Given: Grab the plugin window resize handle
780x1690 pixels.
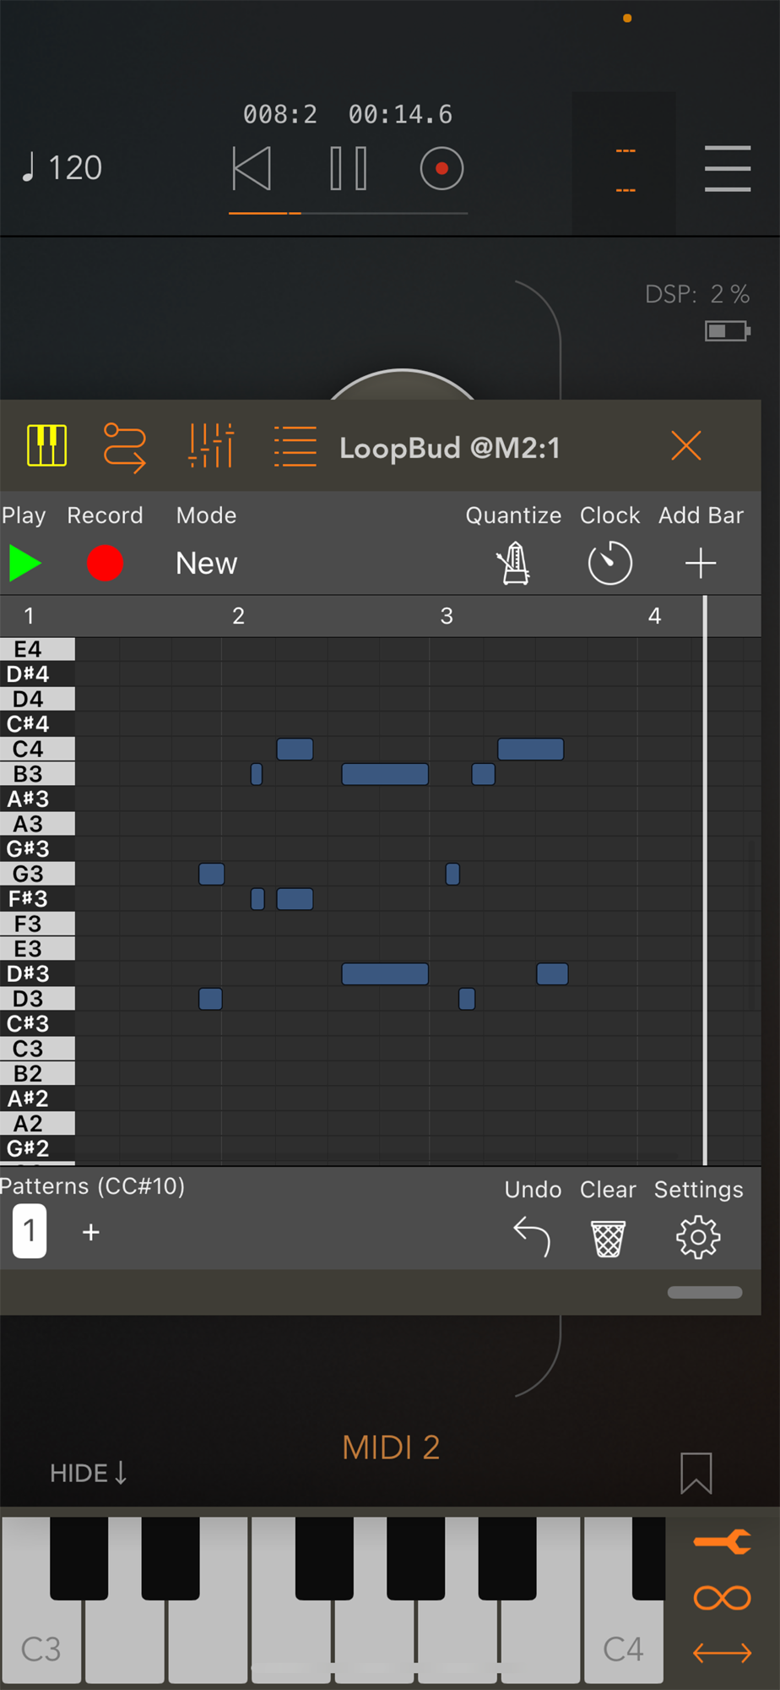Looking at the screenshot, I should (705, 1292).
